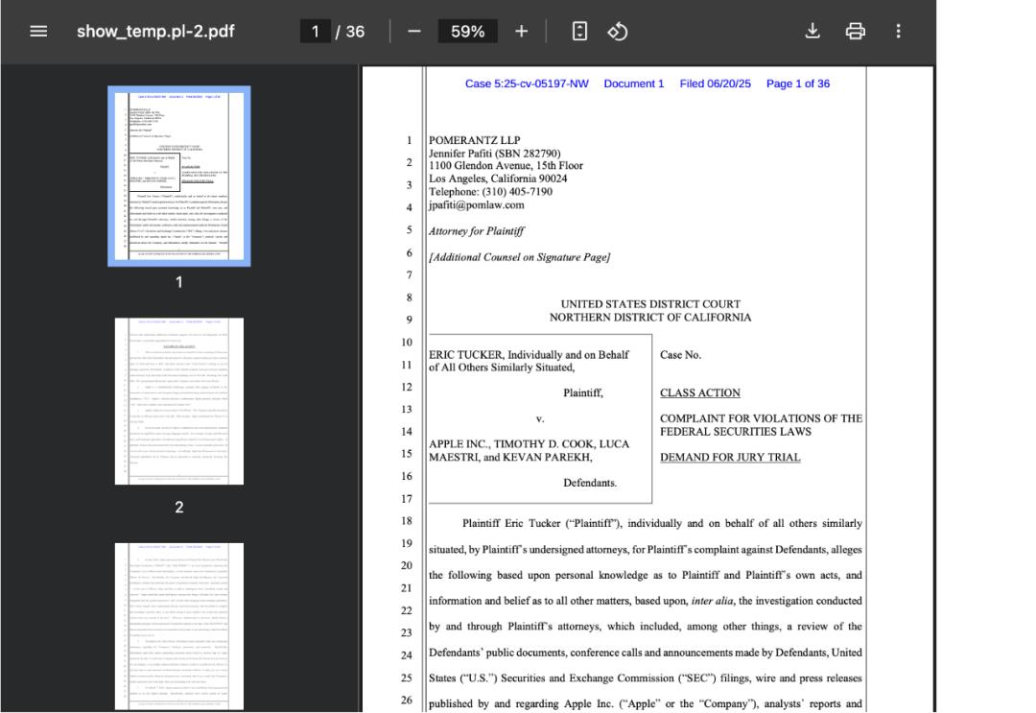Click the Attorney for Plaintiff text
The height and width of the screenshot is (713, 1036).
tap(477, 230)
